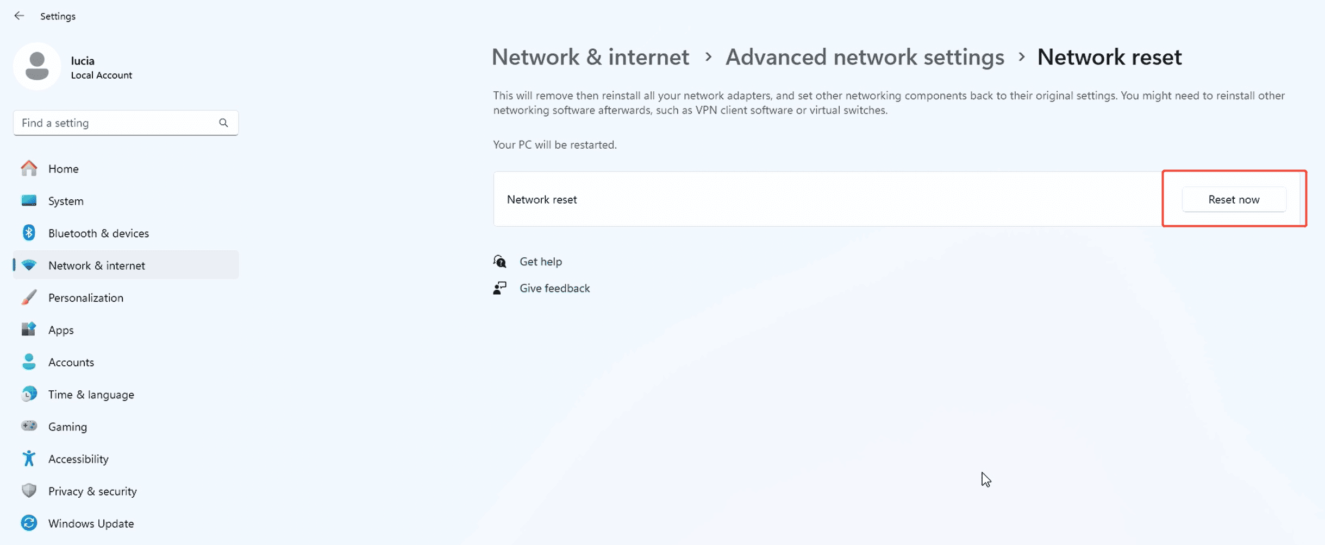Click the Bluetooth & devices icon

pyautogui.click(x=28, y=232)
